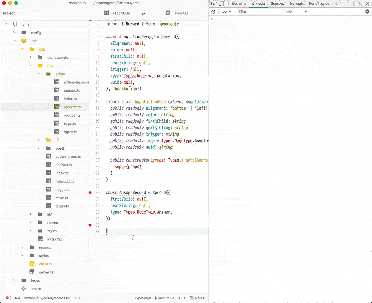Click the error count icon in the status bar
The image size is (372, 303).
coord(7,298)
